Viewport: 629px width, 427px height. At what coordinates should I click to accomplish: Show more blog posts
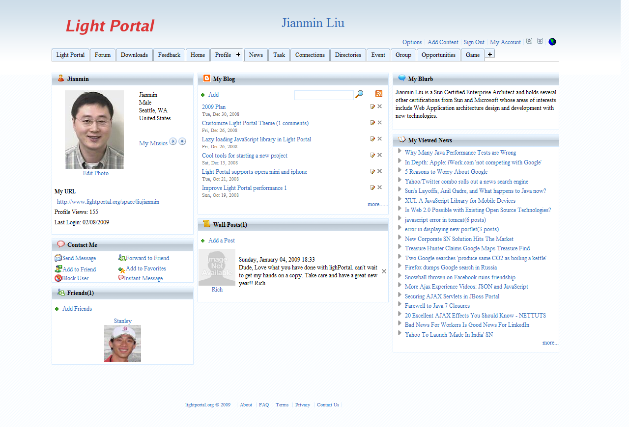point(377,204)
